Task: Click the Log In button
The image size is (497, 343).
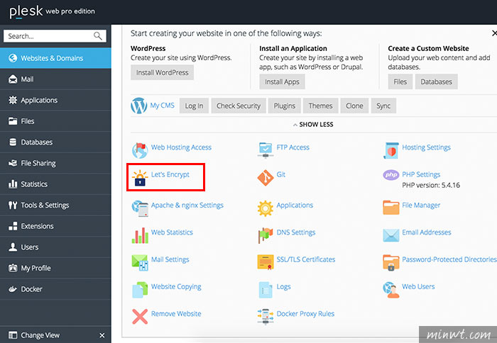Action: click(194, 106)
